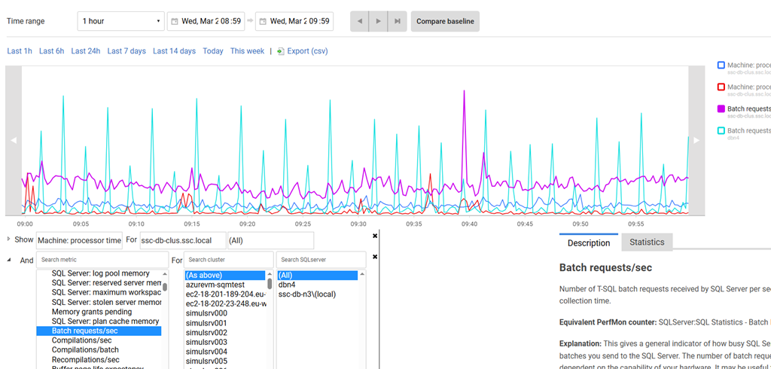Toggle blue Machine processor legend checkbox

721,66
